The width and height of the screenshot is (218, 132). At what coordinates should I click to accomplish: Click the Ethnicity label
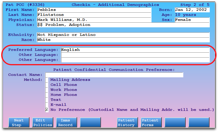tap(21, 35)
